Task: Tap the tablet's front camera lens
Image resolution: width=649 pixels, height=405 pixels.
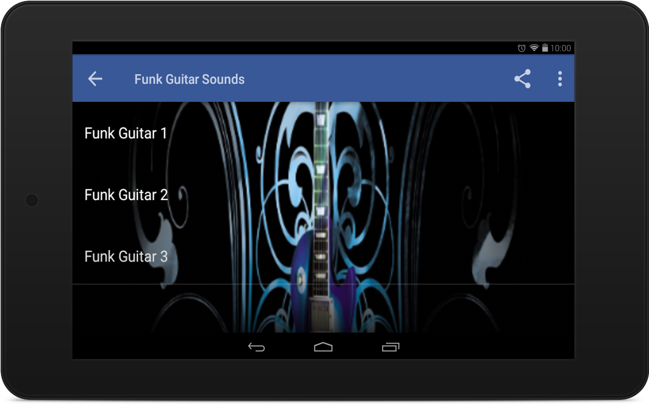Action: coord(32,200)
